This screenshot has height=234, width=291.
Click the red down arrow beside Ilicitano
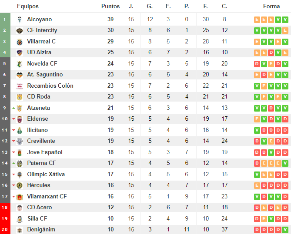click(x=13, y=130)
